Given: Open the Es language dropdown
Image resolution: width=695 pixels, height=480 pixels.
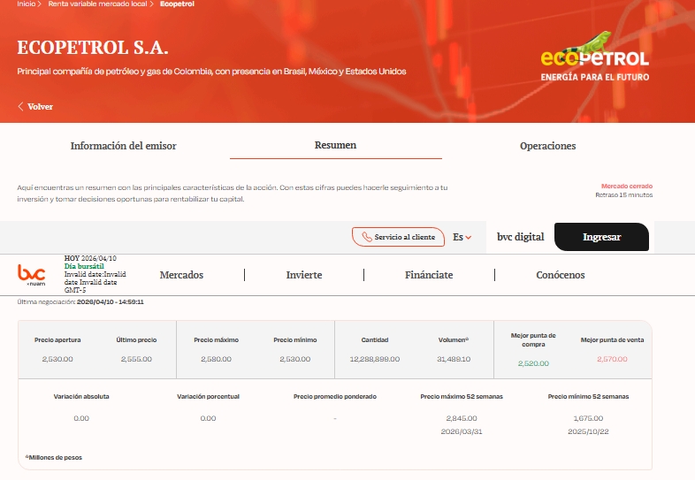Looking at the screenshot, I should tap(462, 237).
